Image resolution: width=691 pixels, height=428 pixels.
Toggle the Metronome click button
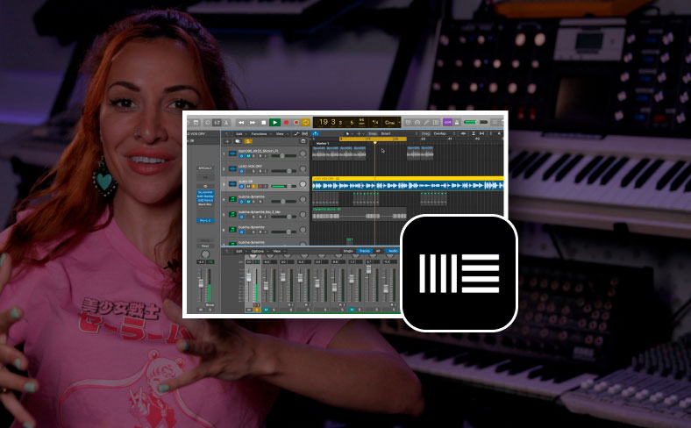click(x=457, y=122)
